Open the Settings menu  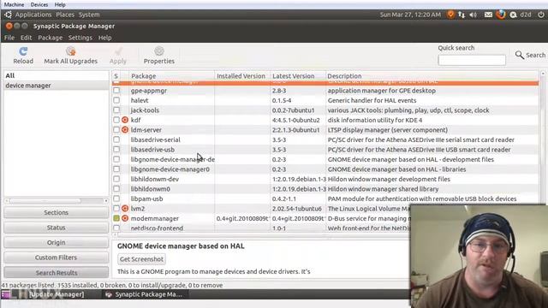coord(80,38)
